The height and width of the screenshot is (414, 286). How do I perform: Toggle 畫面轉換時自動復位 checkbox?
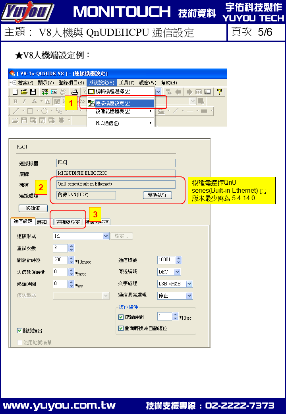pyautogui.click(x=121, y=328)
